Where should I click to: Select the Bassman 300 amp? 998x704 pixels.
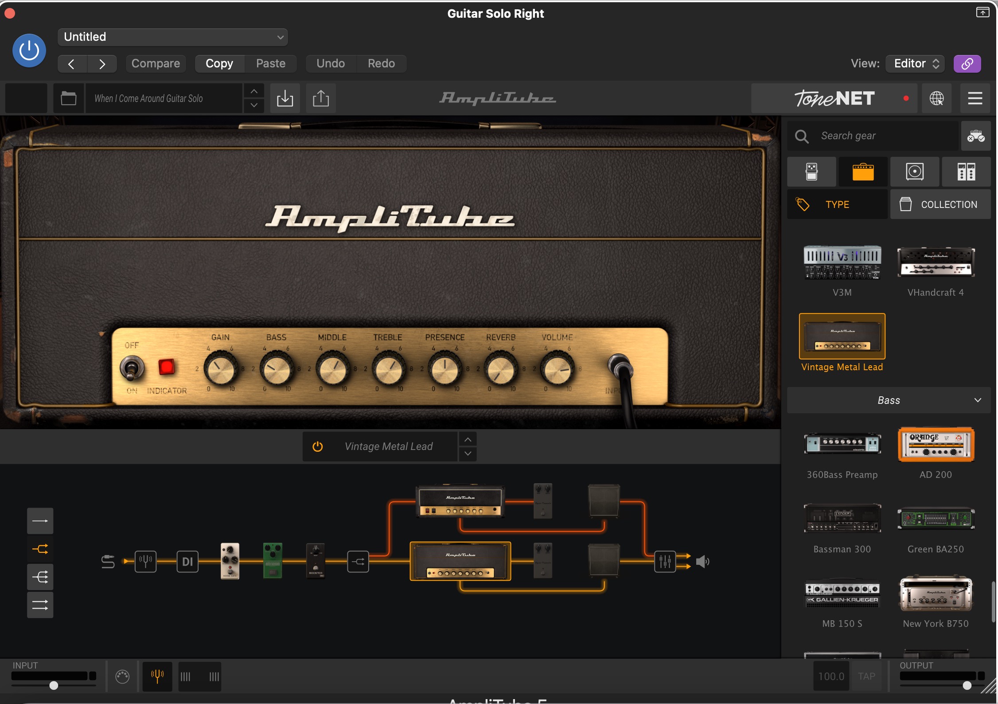click(842, 519)
